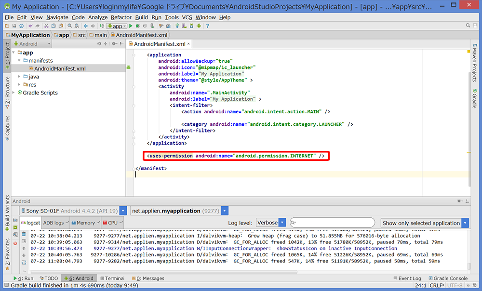
Task: Click the Project panel gear settings icon
Action: click(x=114, y=44)
